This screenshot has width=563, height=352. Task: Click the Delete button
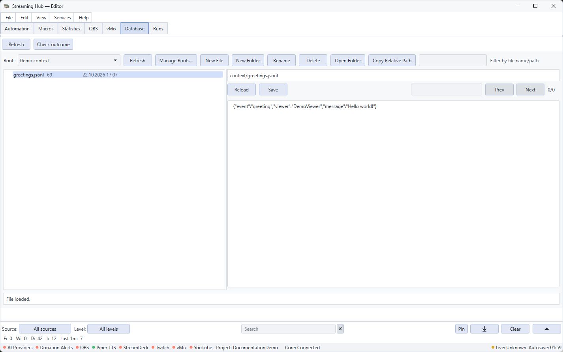[x=313, y=60]
